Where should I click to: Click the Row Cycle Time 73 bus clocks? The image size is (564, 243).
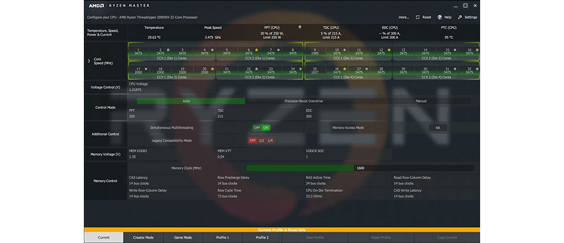point(227,196)
